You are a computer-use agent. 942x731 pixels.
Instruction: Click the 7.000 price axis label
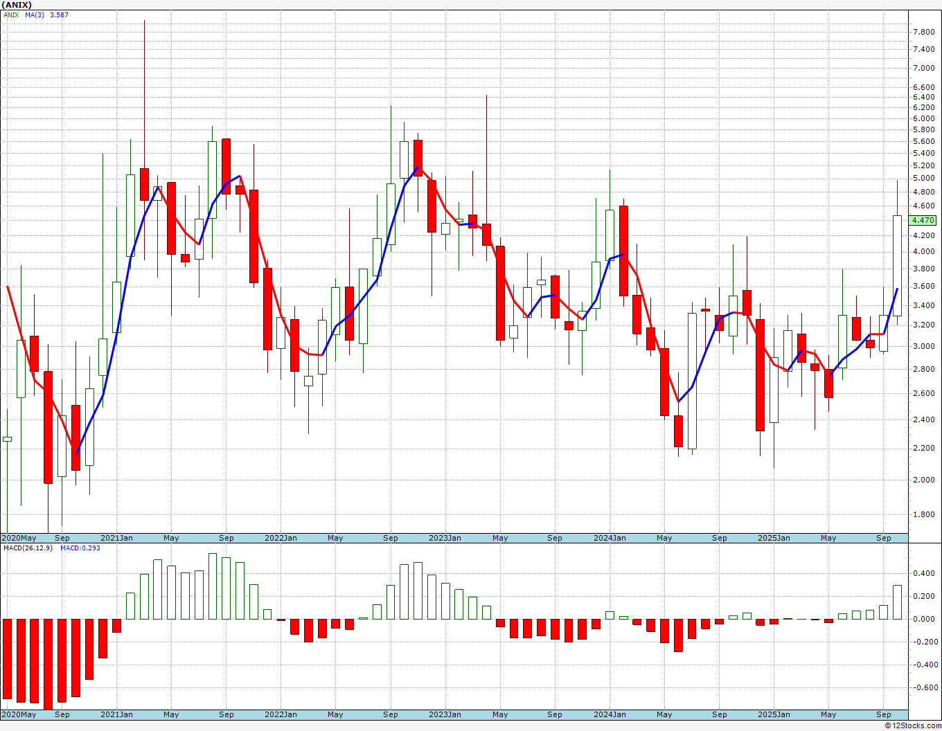tap(923, 68)
